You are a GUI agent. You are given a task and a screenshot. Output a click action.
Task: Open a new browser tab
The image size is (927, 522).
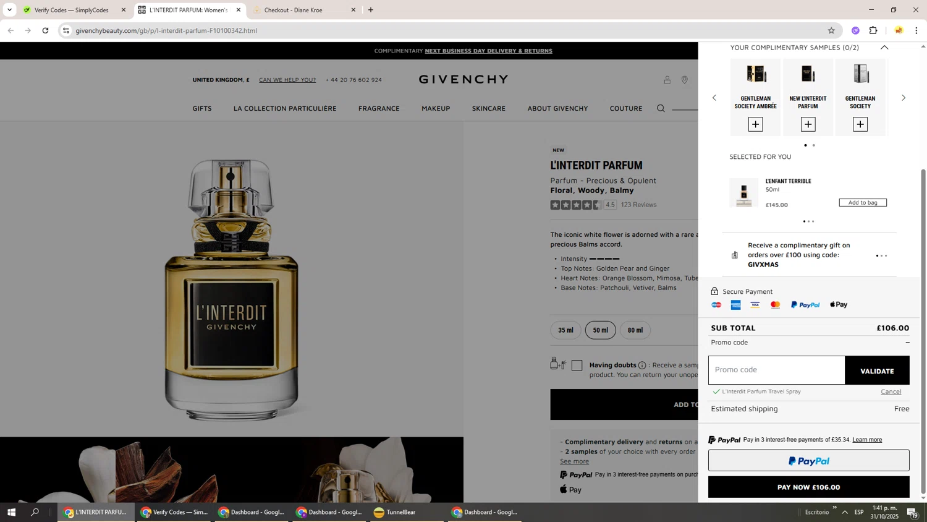[x=371, y=10]
